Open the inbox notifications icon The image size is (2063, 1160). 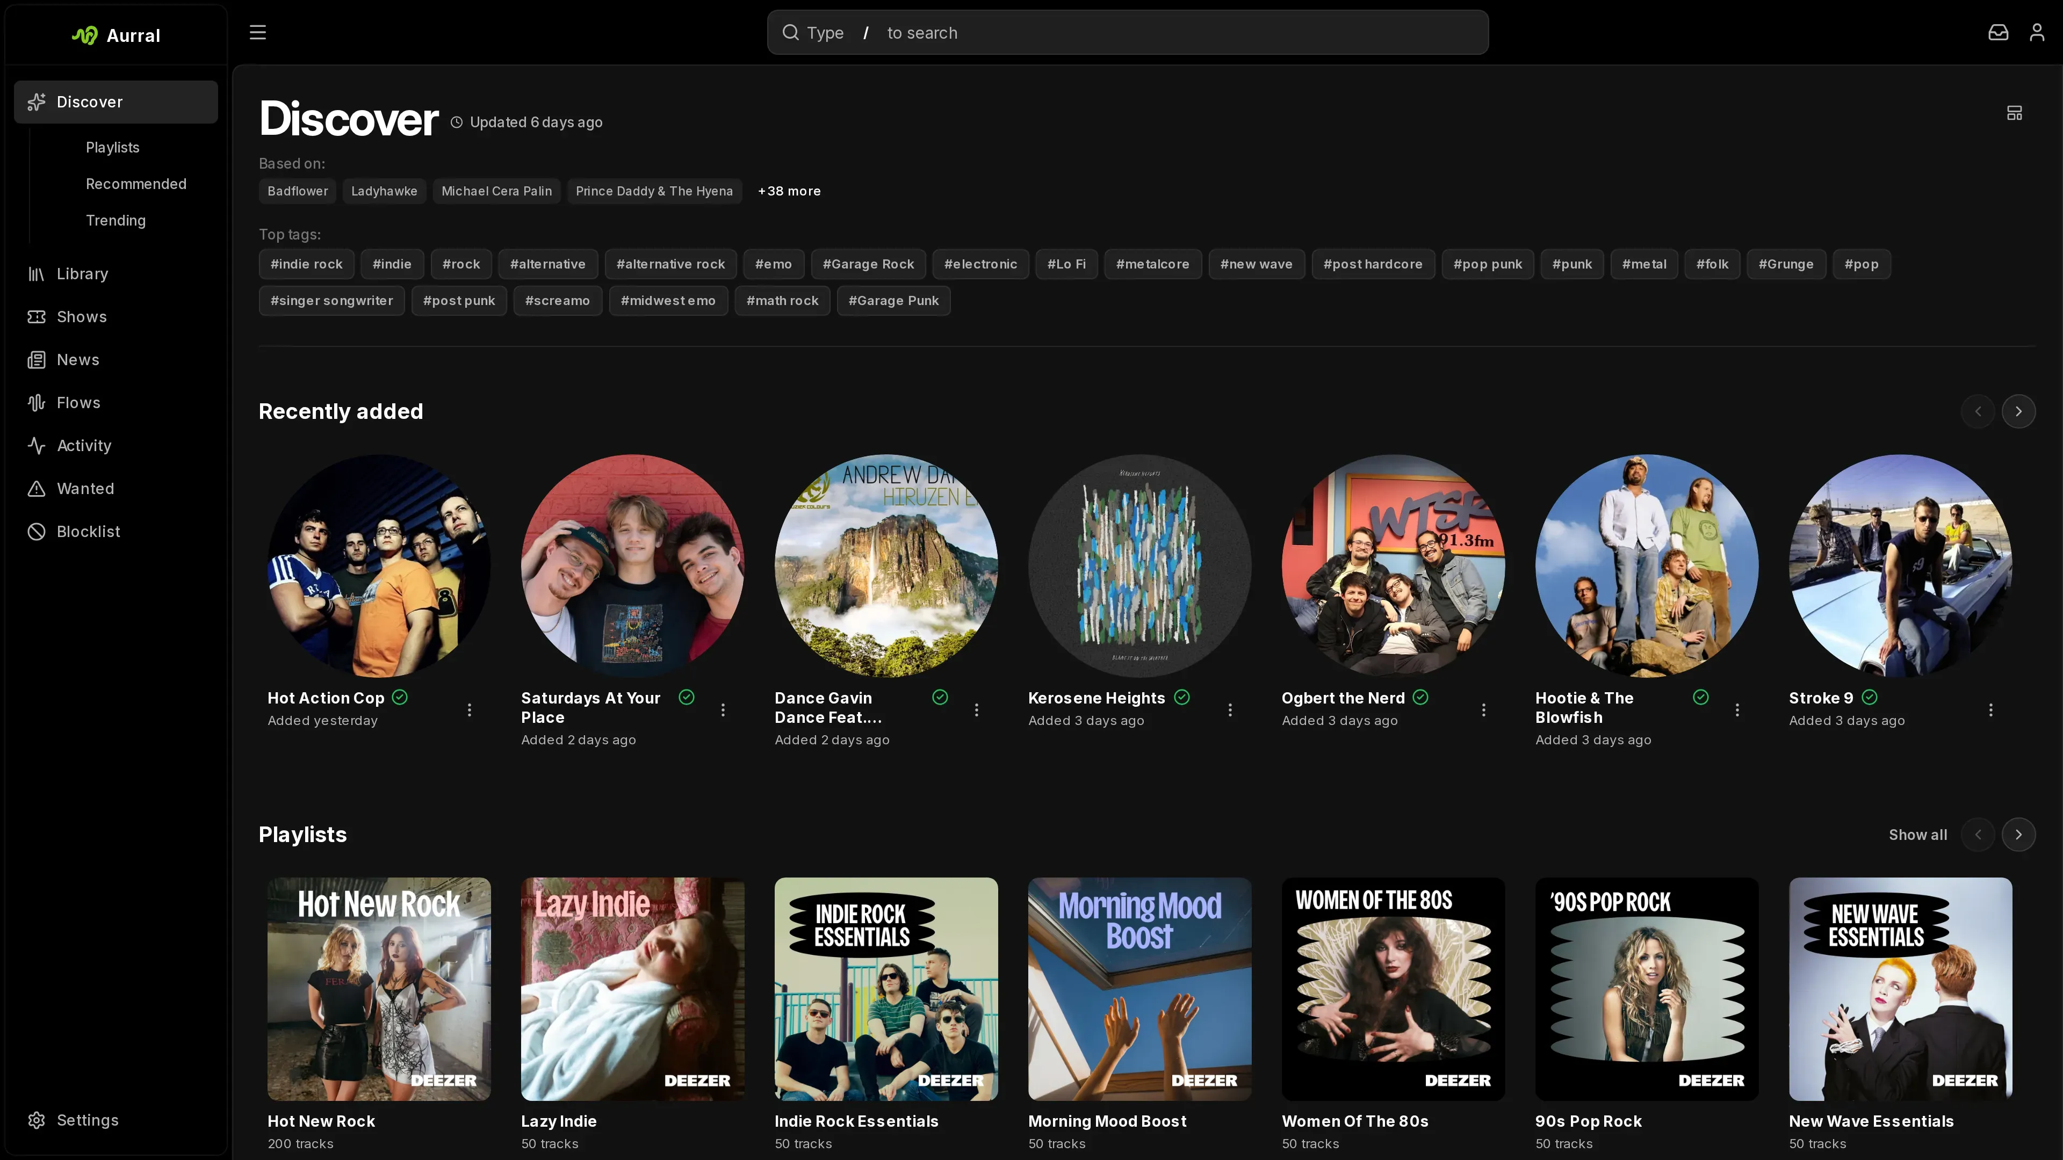[x=1998, y=33]
